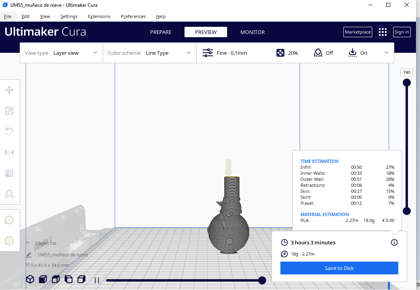Click the material spool icon
420x290 pixels.
(x=284, y=254)
